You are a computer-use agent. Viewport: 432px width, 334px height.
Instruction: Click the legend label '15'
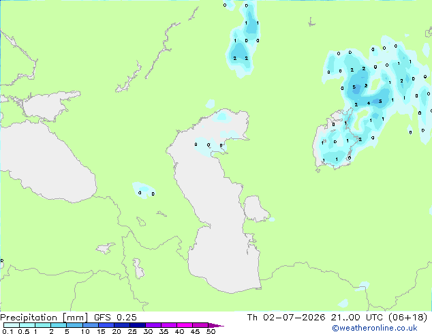pyautogui.click(x=101, y=331)
